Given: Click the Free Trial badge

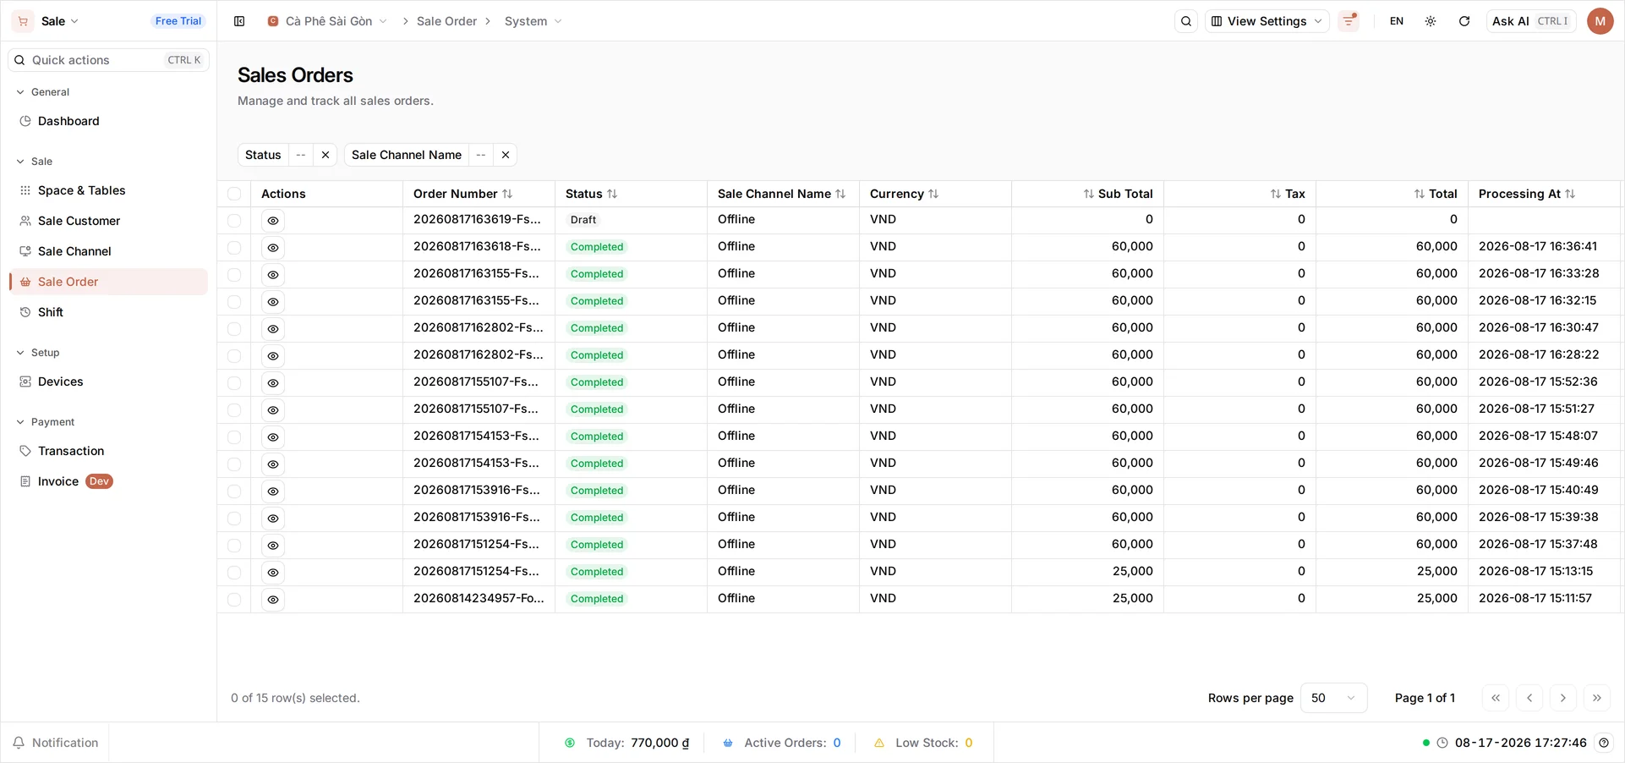Looking at the screenshot, I should (x=178, y=21).
